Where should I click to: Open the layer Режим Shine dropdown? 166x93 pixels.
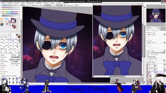pos(158,51)
